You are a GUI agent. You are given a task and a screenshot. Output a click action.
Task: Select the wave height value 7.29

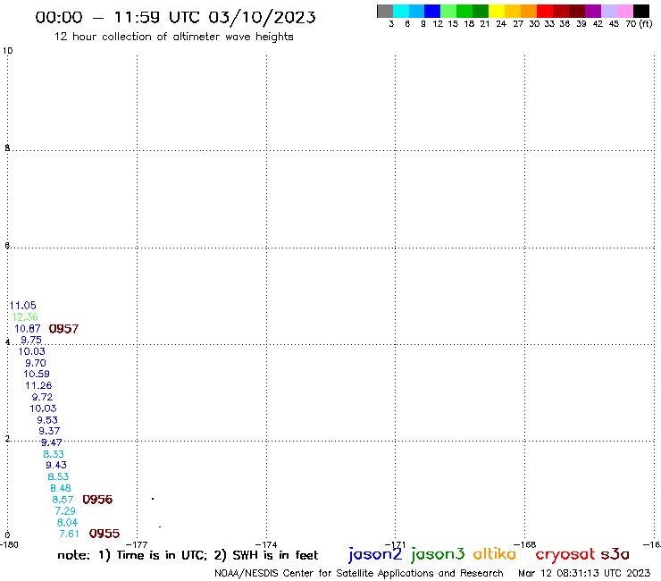(x=65, y=511)
